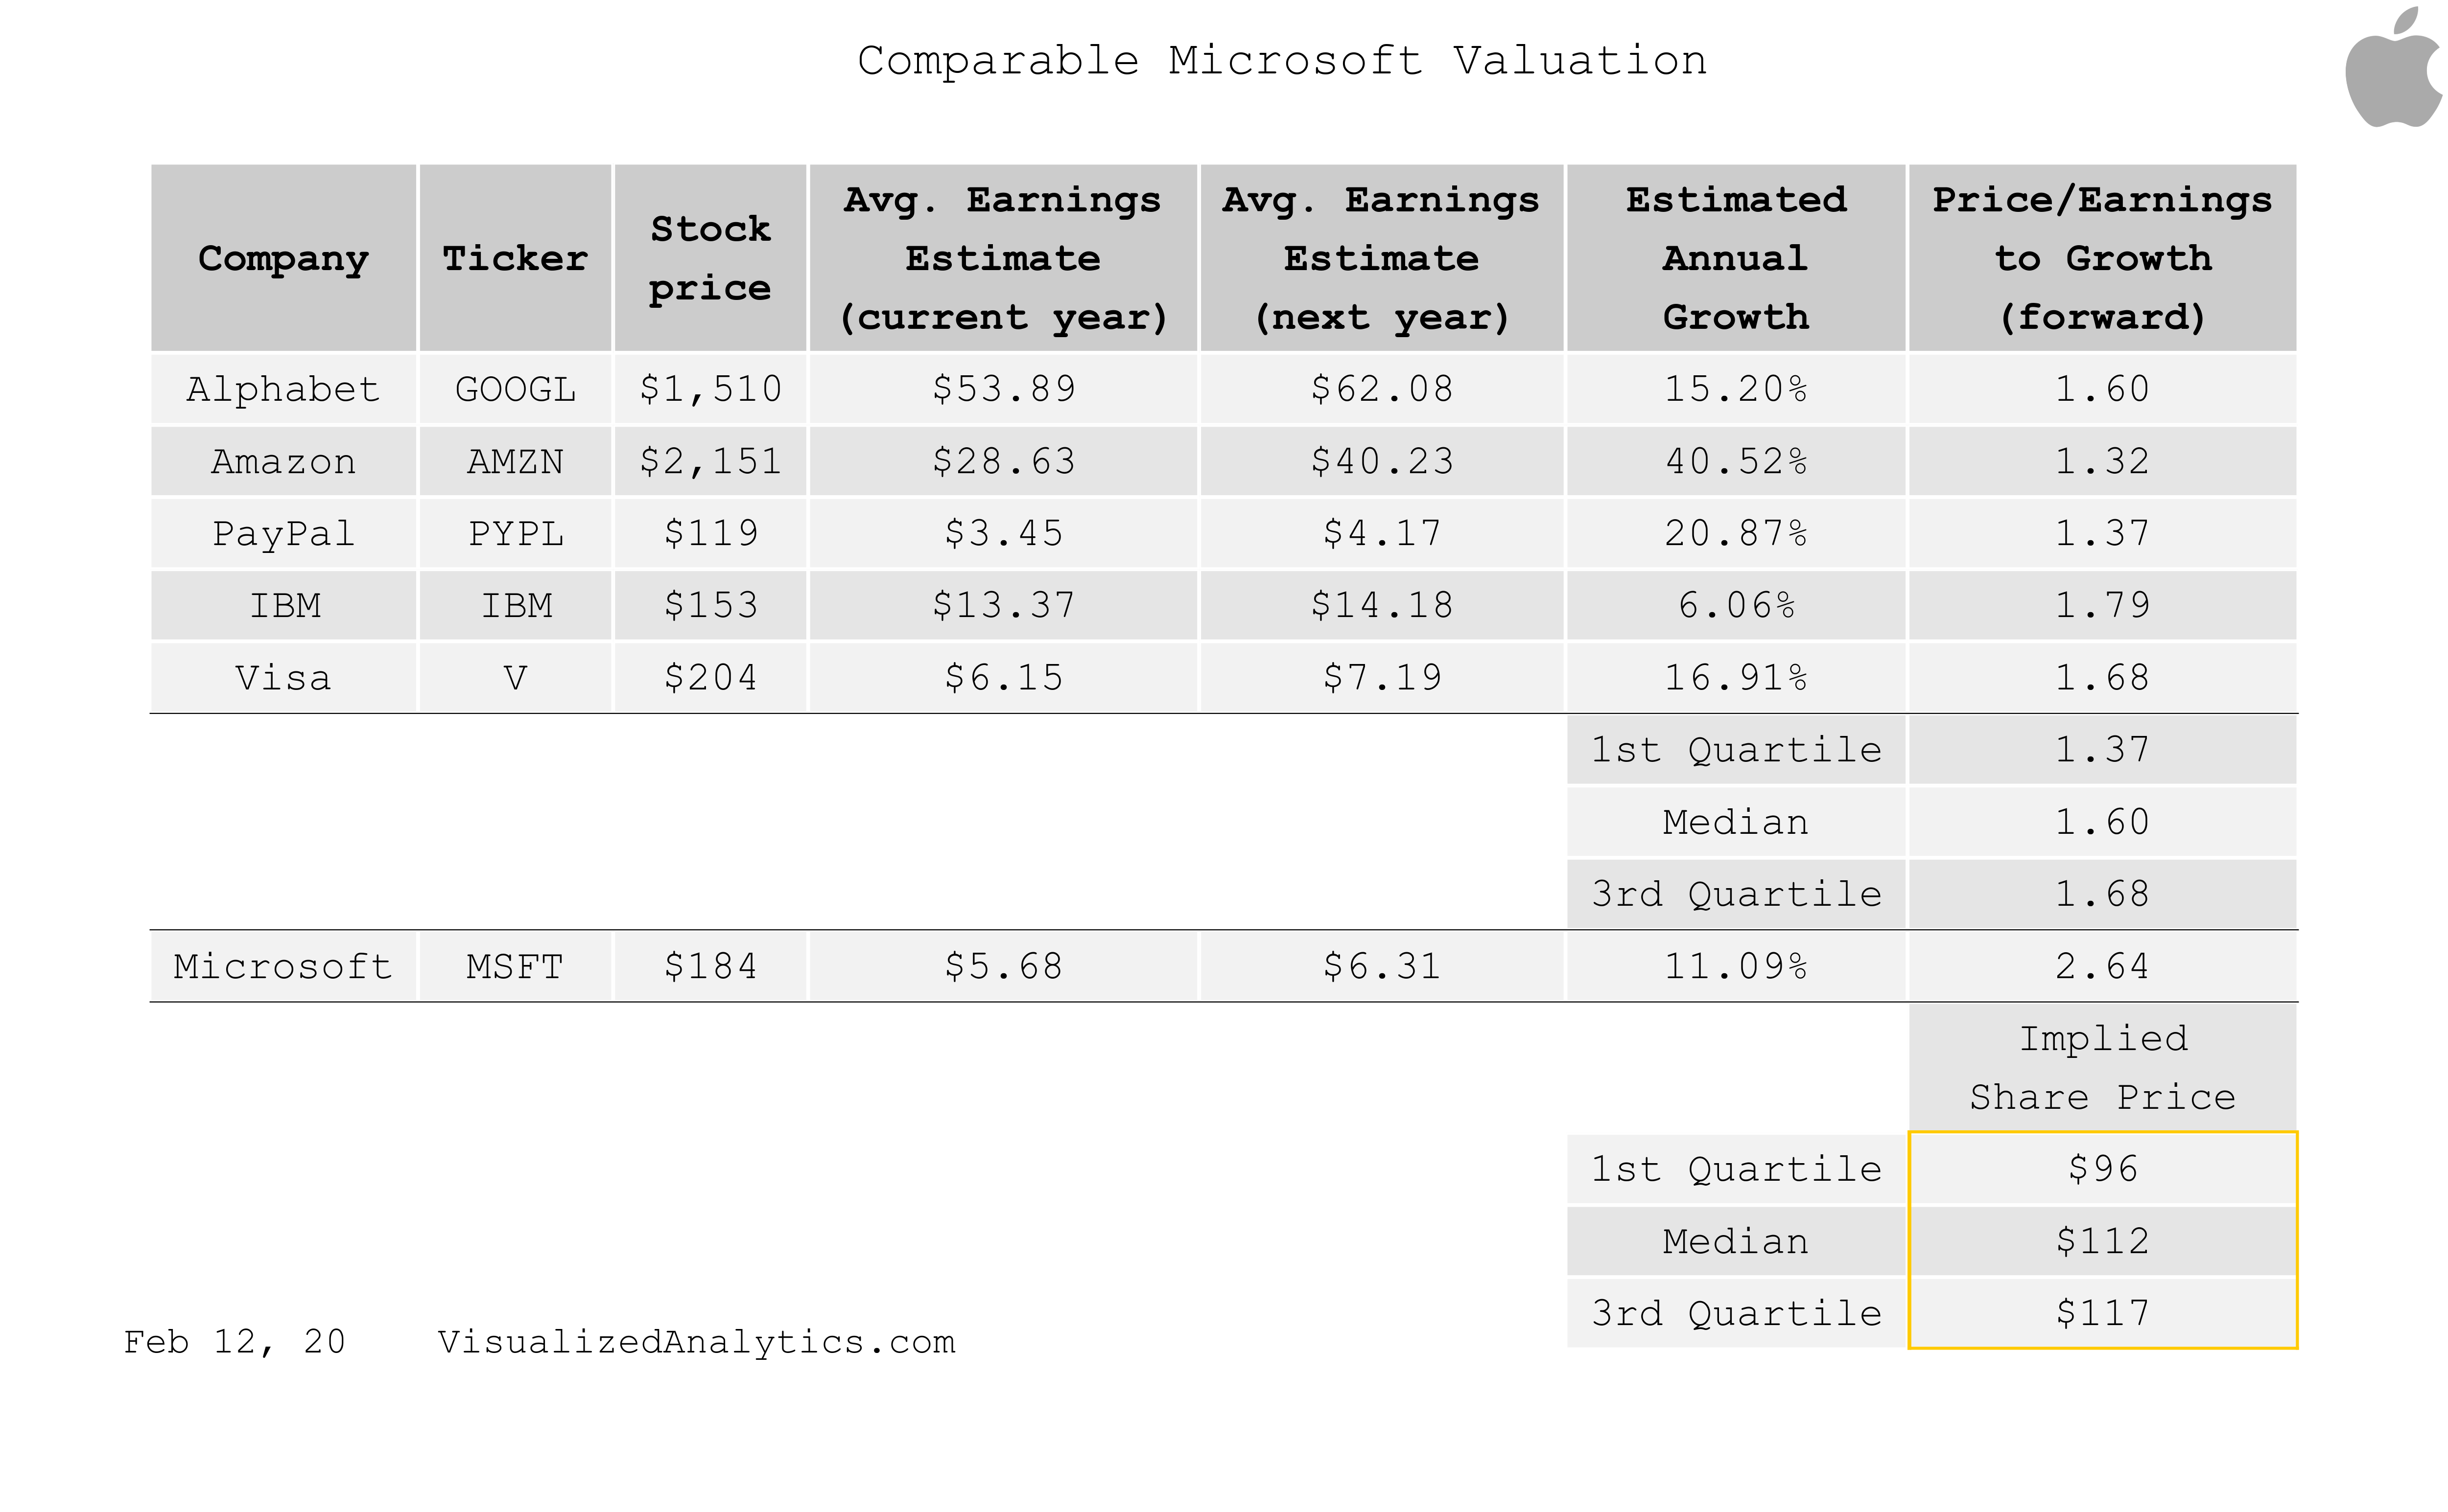Select the Price/Earnings to Growth header
This screenshot has width=2448, height=1512.
[x=2102, y=258]
